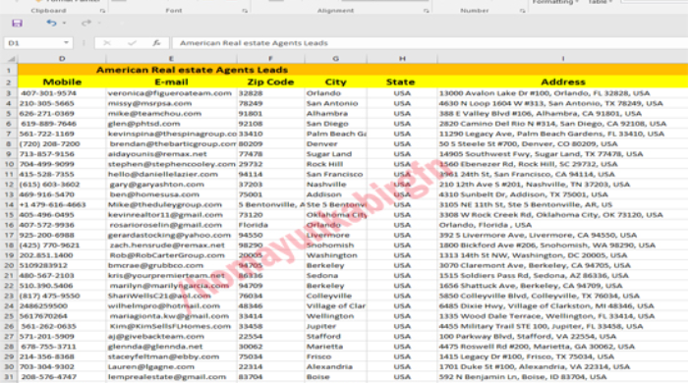Select email glennda@glennda.net
688x383 pixels.
pyautogui.click(x=171, y=347)
